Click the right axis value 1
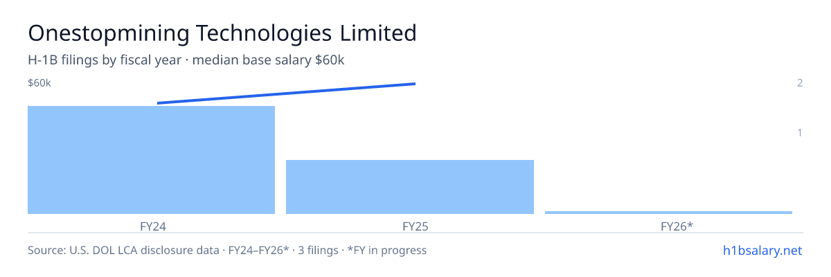Screen dimensions: 831x277 (x=800, y=132)
